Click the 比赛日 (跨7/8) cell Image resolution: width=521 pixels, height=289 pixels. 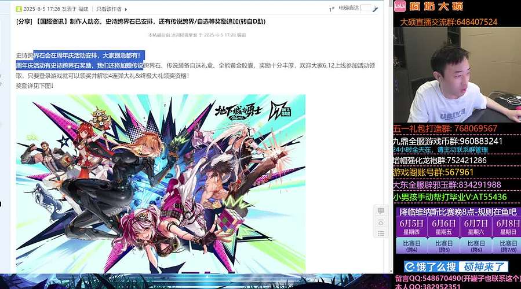tap(507, 246)
